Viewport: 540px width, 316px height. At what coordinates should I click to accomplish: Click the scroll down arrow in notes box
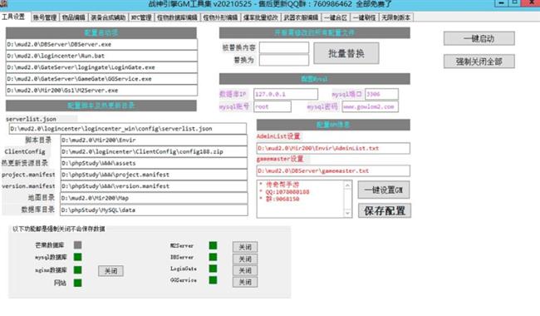point(347,213)
